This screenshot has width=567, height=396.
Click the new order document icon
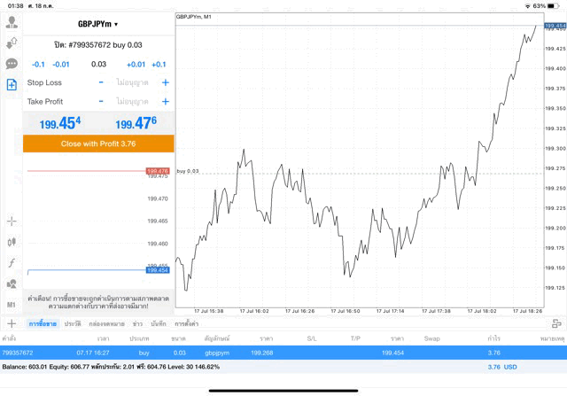coord(12,85)
